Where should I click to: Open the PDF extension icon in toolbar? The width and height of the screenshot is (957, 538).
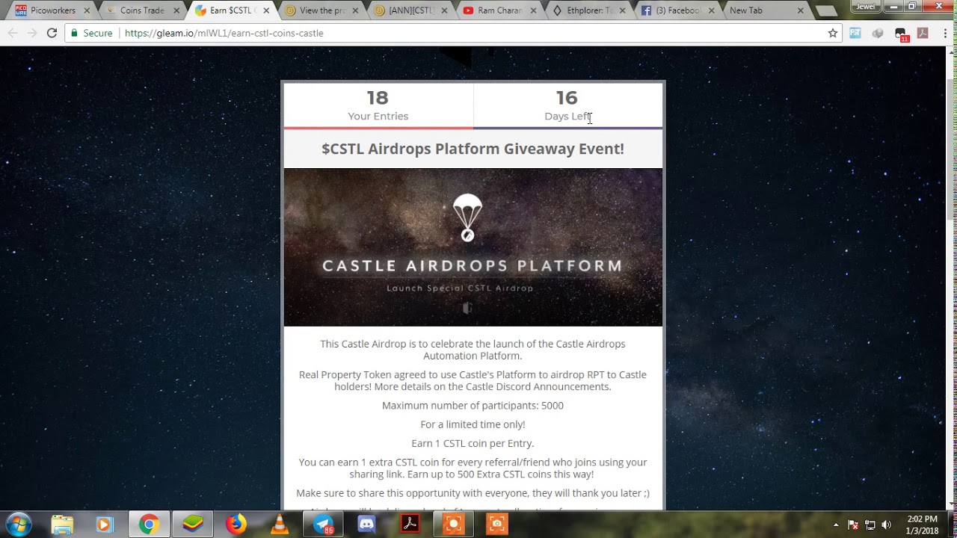[x=923, y=33]
